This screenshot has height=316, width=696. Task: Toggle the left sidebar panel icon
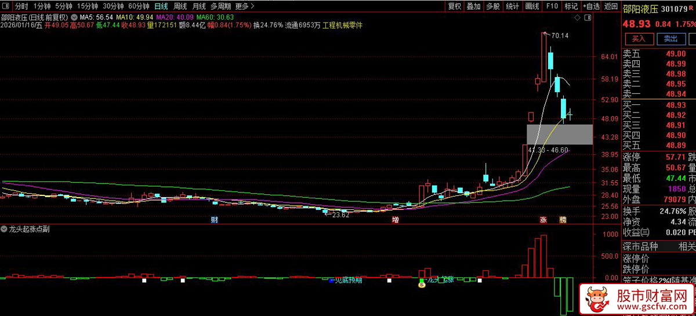6,6
